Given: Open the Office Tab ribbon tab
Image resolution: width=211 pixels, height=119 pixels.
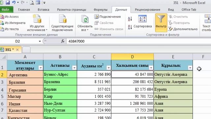Looking at the screenshot, I should 189,10.
